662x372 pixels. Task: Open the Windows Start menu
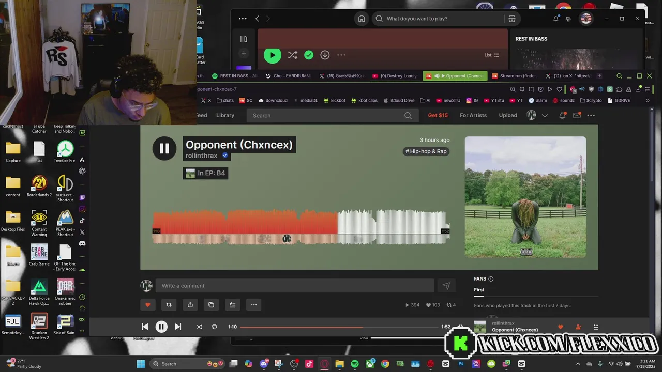[141, 364]
